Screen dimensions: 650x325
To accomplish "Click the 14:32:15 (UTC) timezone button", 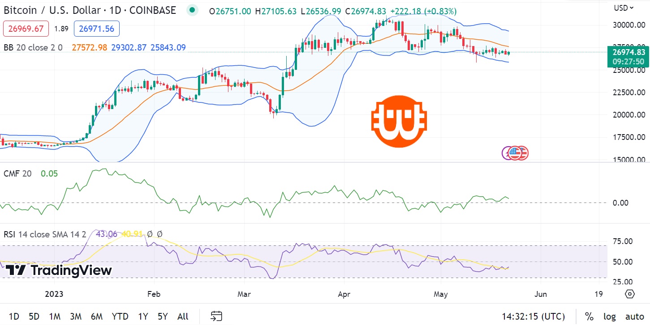I will (x=533, y=317).
